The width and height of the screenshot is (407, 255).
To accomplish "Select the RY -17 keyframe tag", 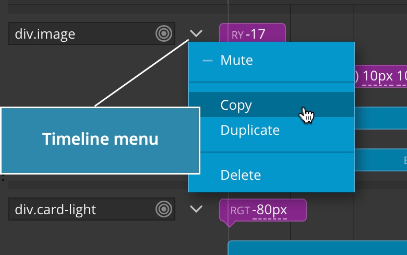I will coord(253,33).
